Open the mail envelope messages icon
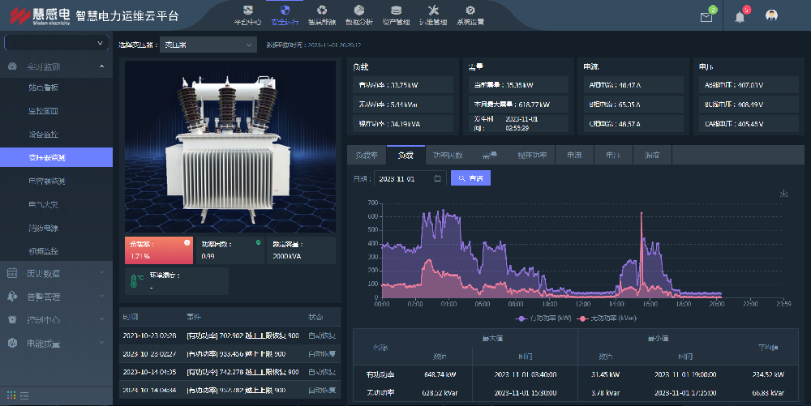This screenshot has width=811, height=406. 706,17
